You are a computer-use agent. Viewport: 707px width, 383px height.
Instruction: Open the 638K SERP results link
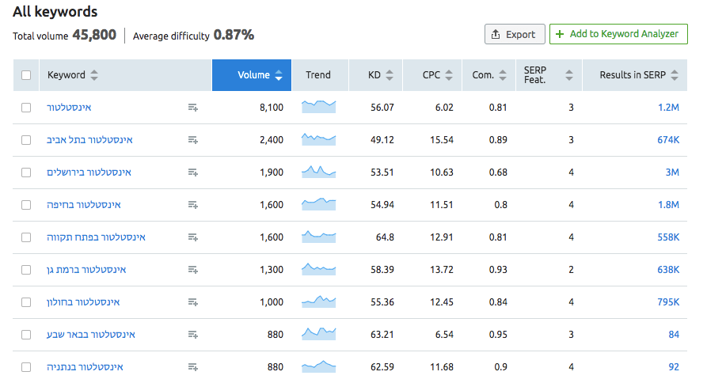(x=668, y=270)
